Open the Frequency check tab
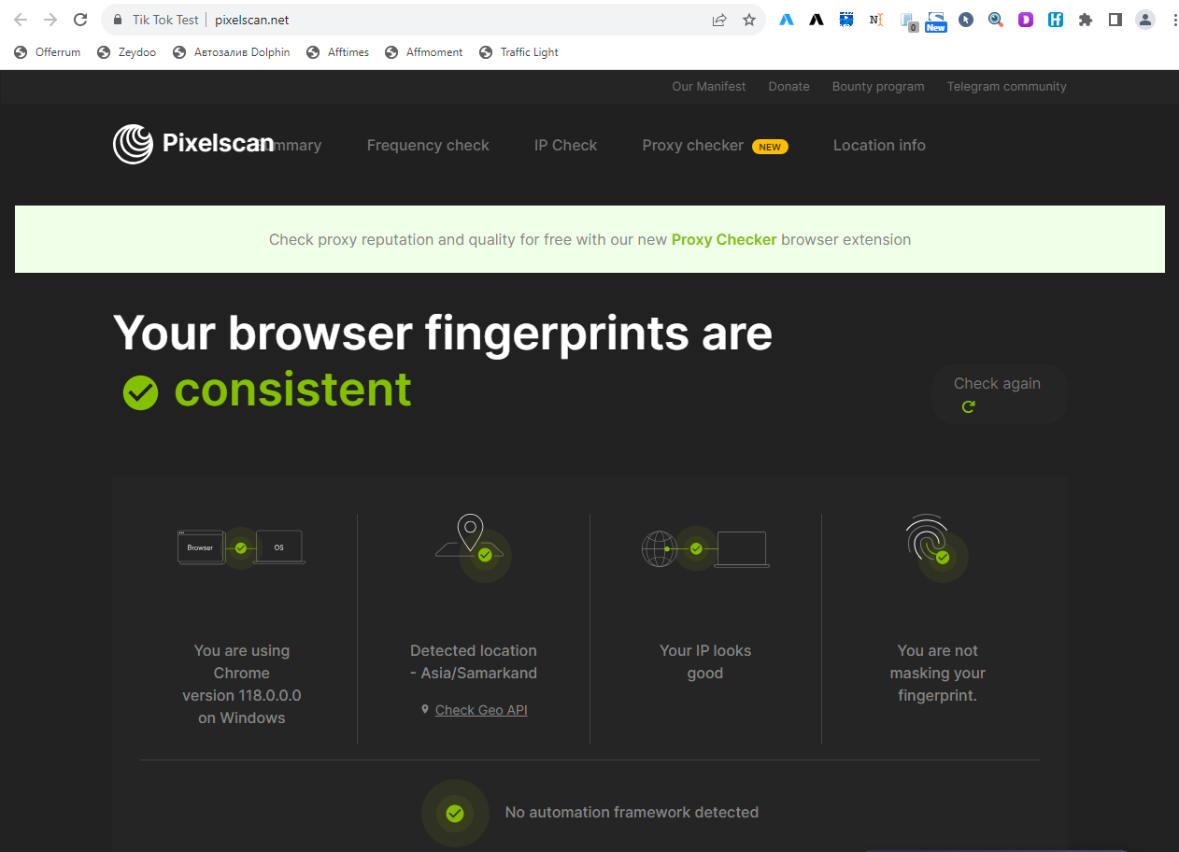Screen dimensions: 1179x852 (428, 146)
